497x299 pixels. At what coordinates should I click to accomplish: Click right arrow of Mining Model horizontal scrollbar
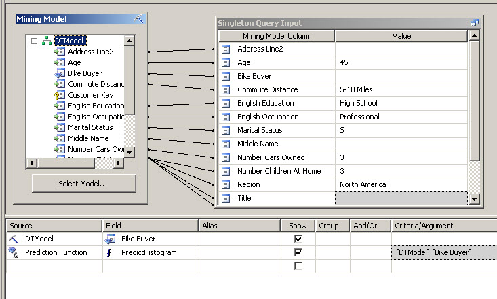119,163
